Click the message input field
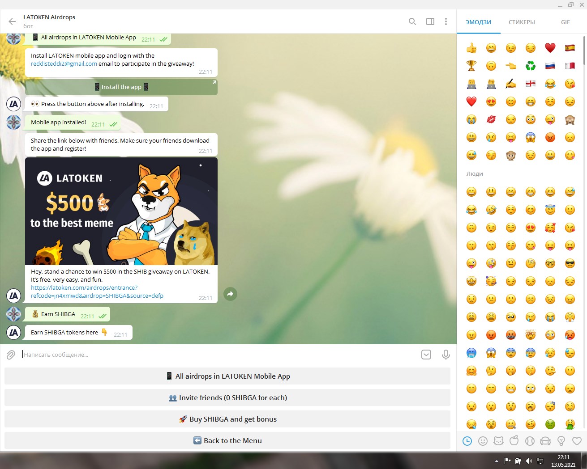 (219, 355)
